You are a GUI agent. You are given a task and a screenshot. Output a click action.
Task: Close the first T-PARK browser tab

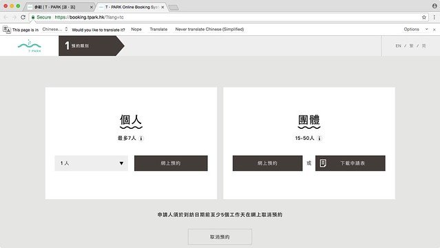tap(91, 7)
